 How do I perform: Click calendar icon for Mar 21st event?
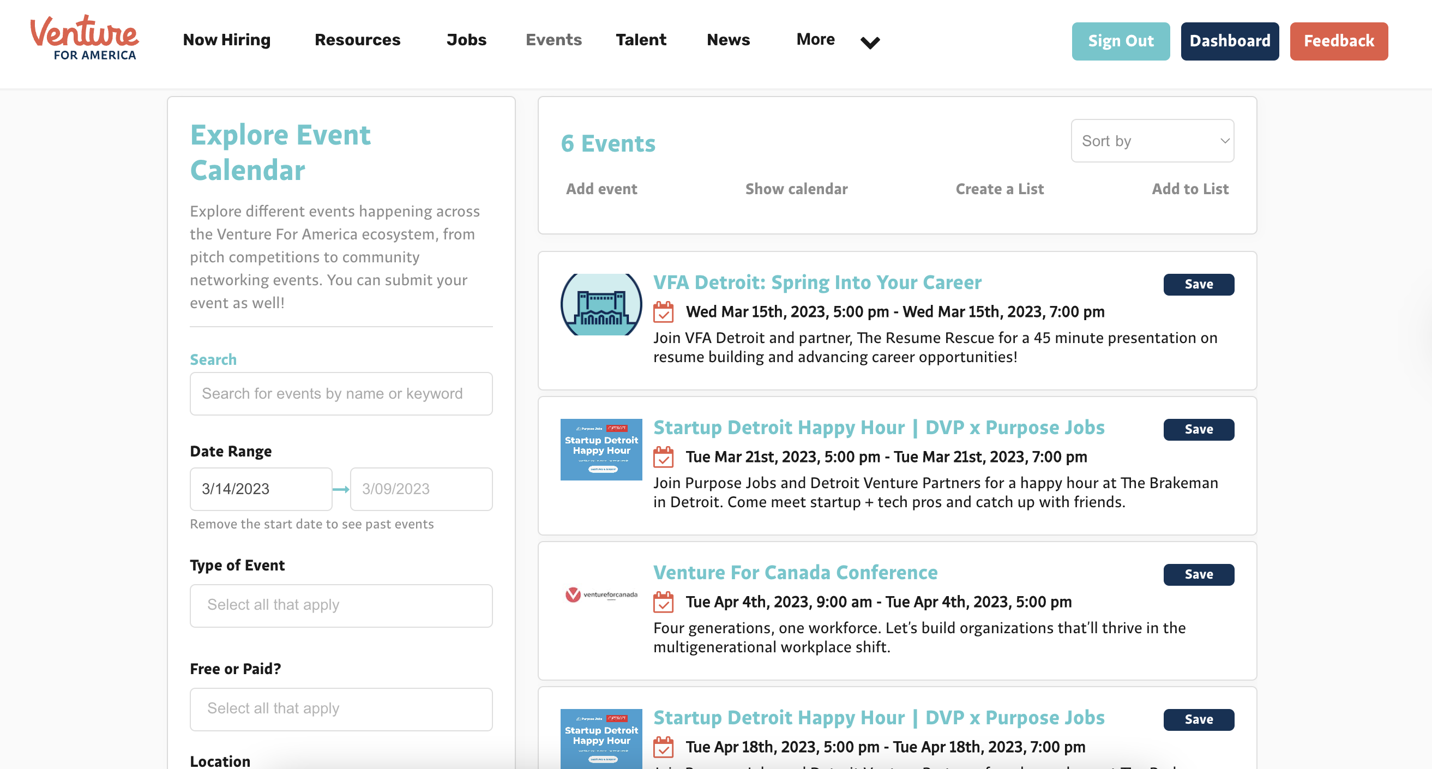pos(663,457)
